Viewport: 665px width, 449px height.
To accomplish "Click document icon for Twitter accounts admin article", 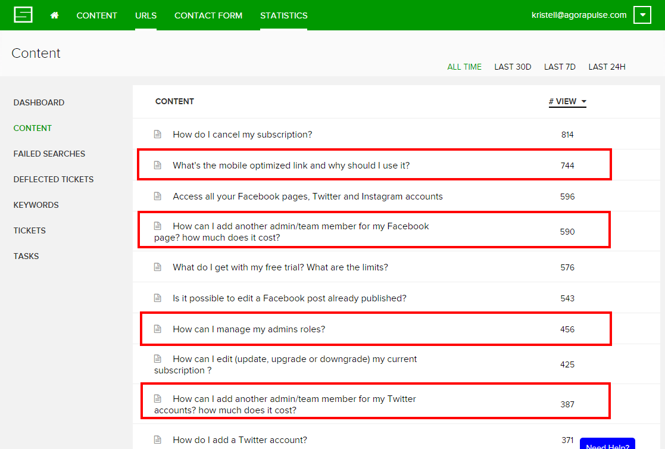I will point(158,398).
